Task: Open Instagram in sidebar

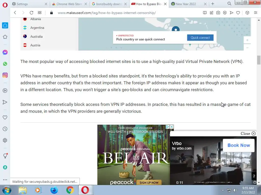Action: click(5, 75)
